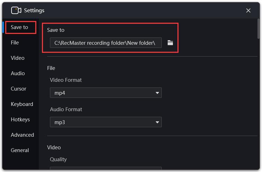
Task: Select the Cursor sidebar item
Action: click(19, 89)
